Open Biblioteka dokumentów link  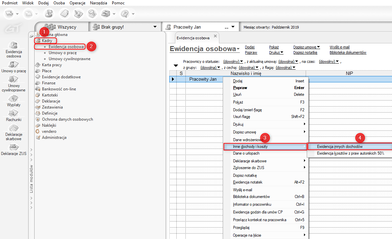(x=348, y=52)
